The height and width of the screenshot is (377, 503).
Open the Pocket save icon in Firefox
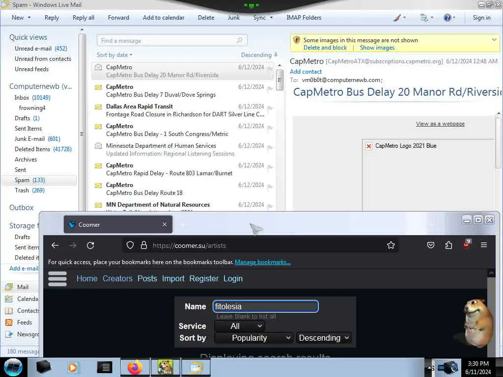(x=431, y=245)
